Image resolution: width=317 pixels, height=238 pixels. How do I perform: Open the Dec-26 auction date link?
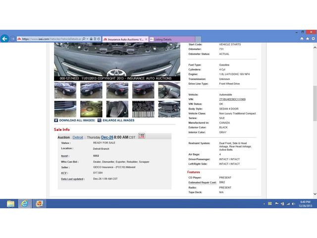[x=107, y=137]
